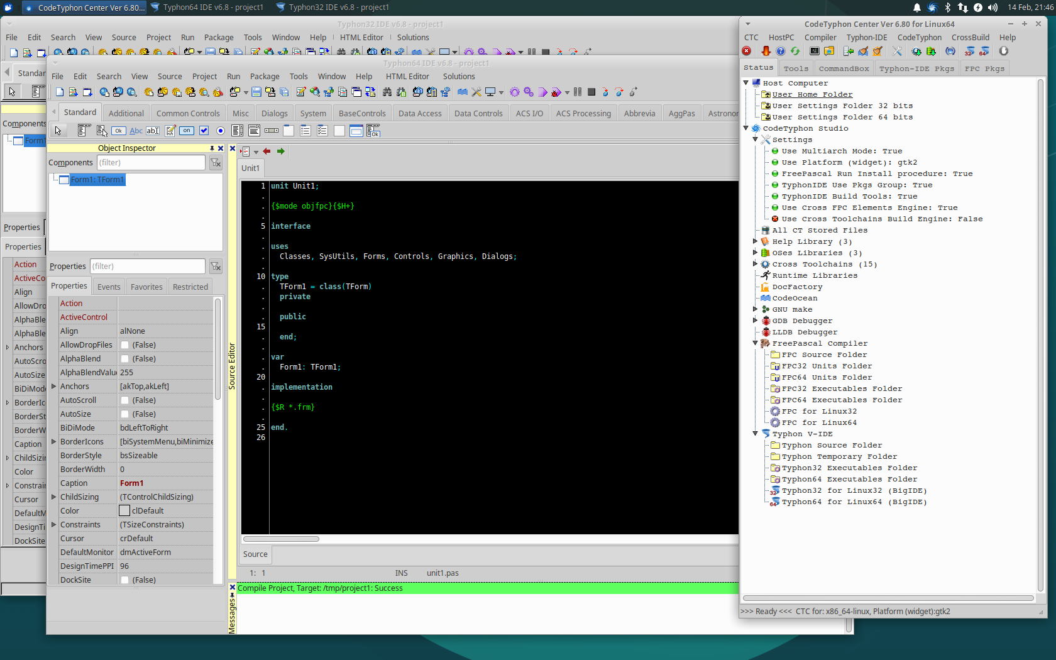
Task: Click the green forward arrow in Source Editor
Action: (281, 151)
